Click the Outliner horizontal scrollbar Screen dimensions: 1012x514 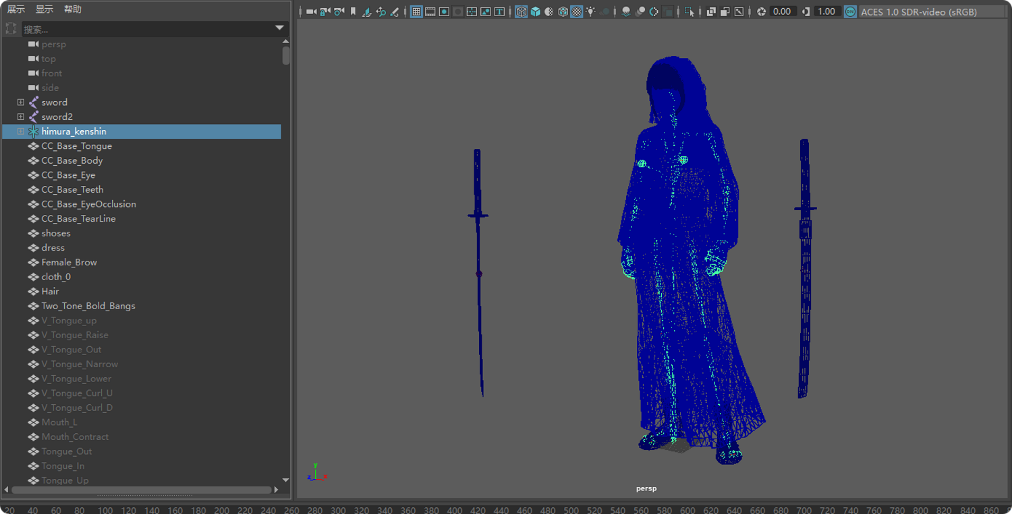coord(142,490)
